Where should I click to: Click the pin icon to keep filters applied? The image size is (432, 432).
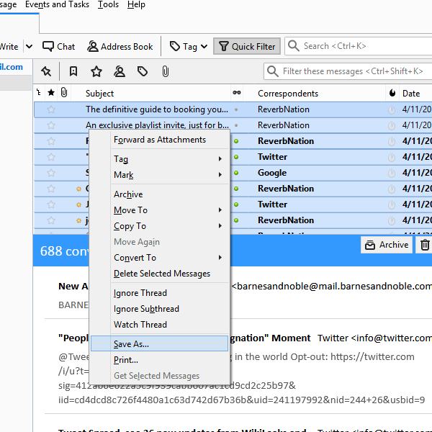[x=46, y=71]
